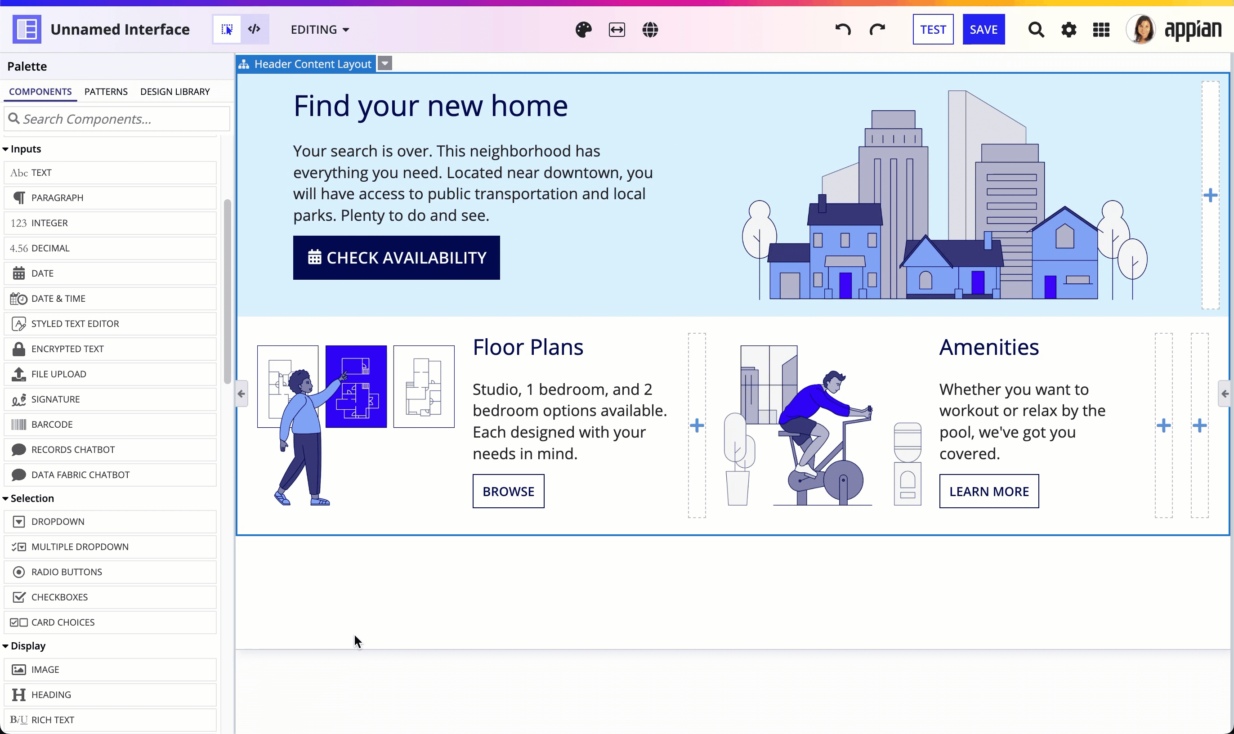Open Header Content Layout dropdown arrow

(385, 63)
